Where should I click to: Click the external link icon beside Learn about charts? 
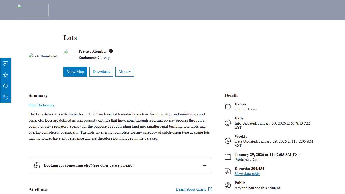coord(210,189)
